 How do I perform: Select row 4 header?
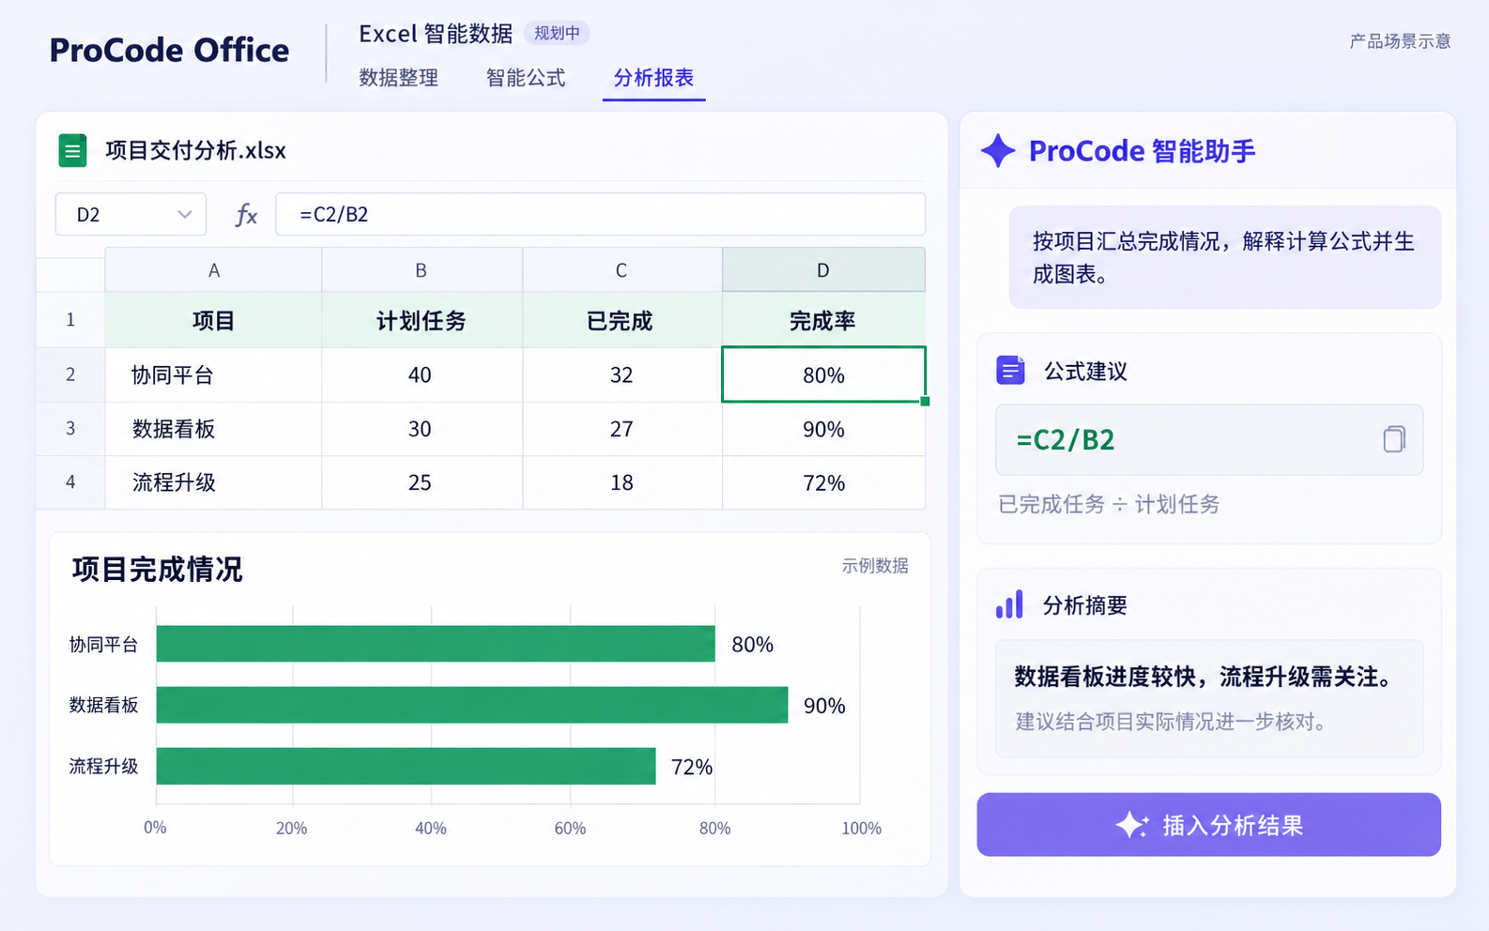point(70,482)
